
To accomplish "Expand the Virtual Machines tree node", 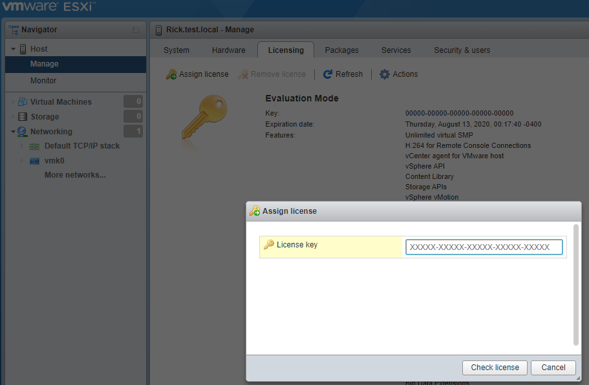I will 13,101.
